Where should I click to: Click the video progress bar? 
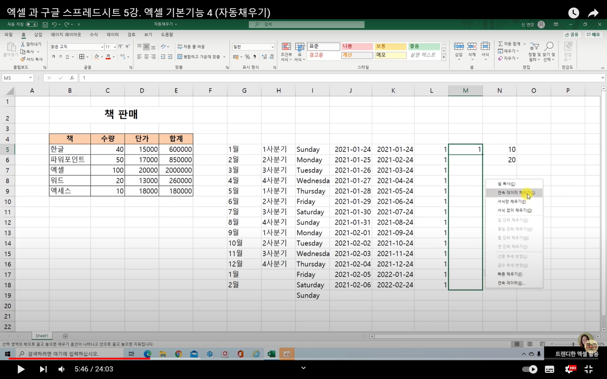coord(303,359)
